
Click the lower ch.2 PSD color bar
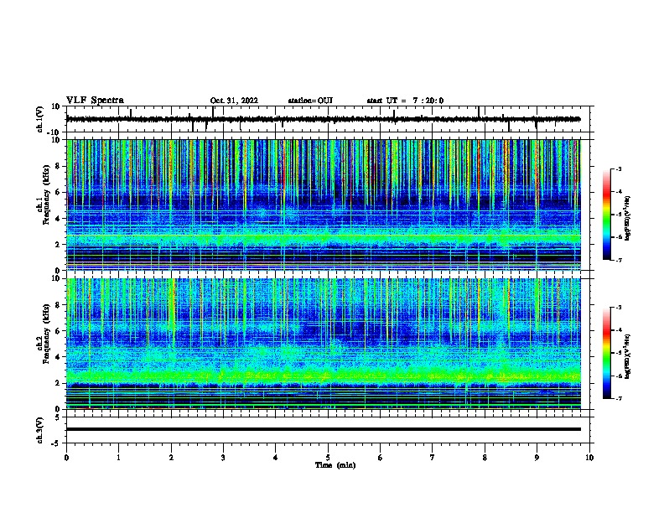pyautogui.click(x=607, y=353)
